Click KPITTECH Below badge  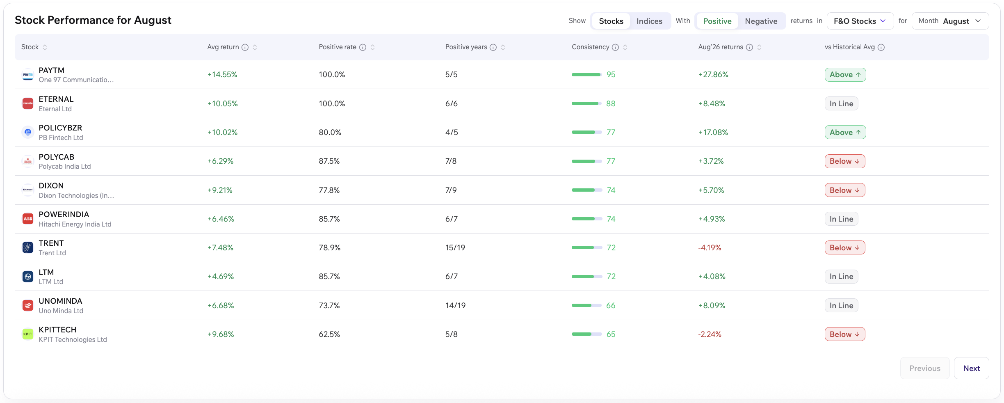click(845, 334)
